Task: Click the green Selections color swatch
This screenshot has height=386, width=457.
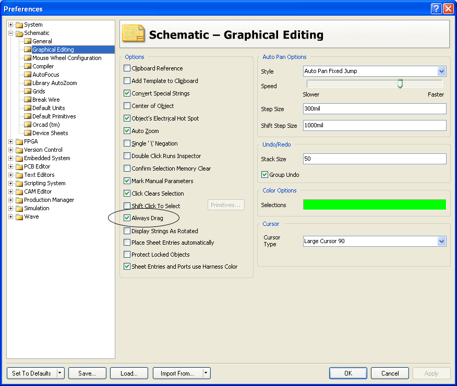Action: (x=375, y=204)
